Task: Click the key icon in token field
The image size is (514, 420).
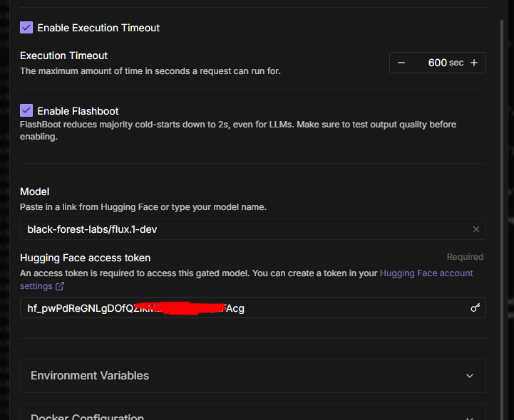Action: point(476,308)
